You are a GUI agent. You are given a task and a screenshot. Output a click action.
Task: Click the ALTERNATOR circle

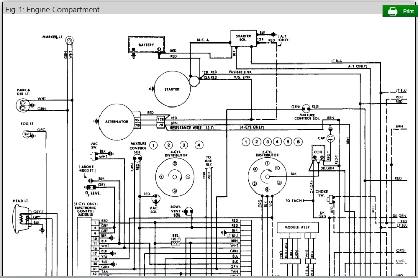point(116,122)
